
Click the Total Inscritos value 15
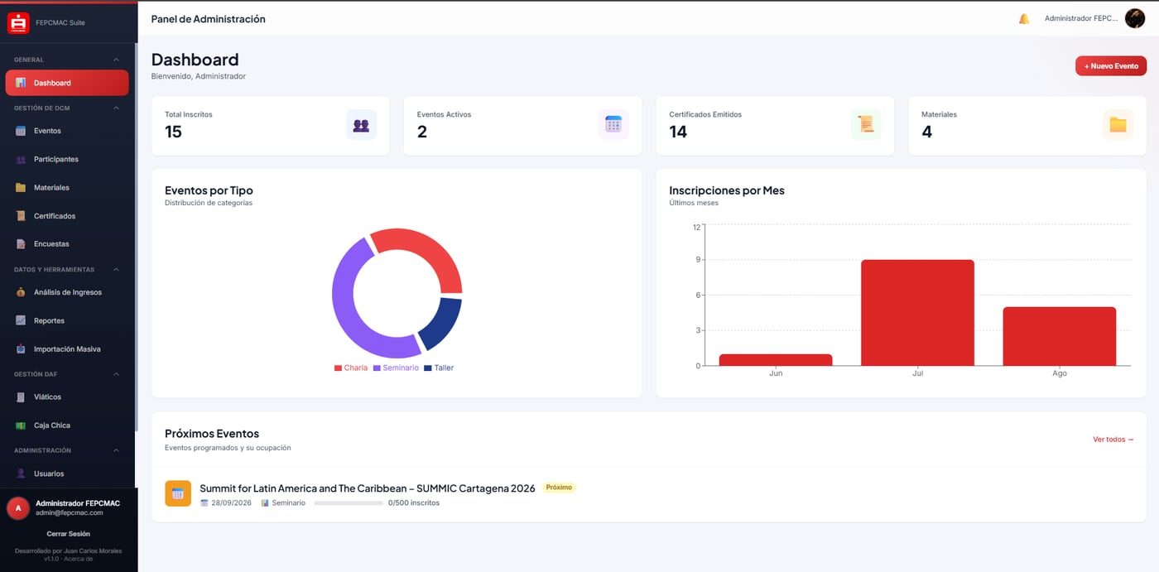coord(173,132)
